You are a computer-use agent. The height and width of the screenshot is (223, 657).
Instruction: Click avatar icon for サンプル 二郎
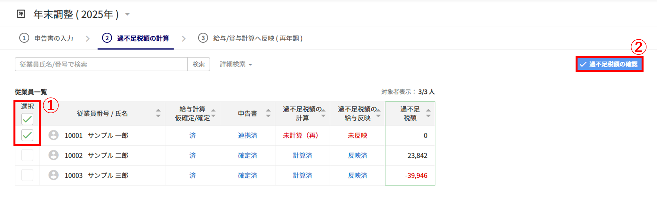tap(54, 155)
